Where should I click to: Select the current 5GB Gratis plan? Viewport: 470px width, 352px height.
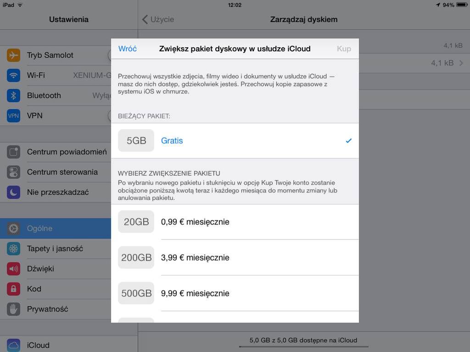[x=235, y=141]
